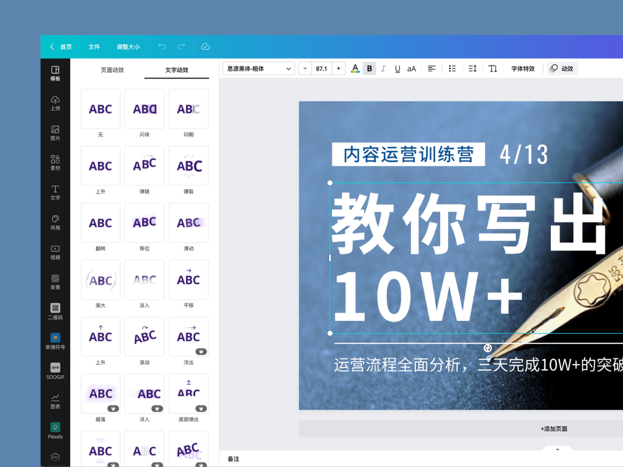Open the 模板 templates sidebar panel

[x=55, y=73]
